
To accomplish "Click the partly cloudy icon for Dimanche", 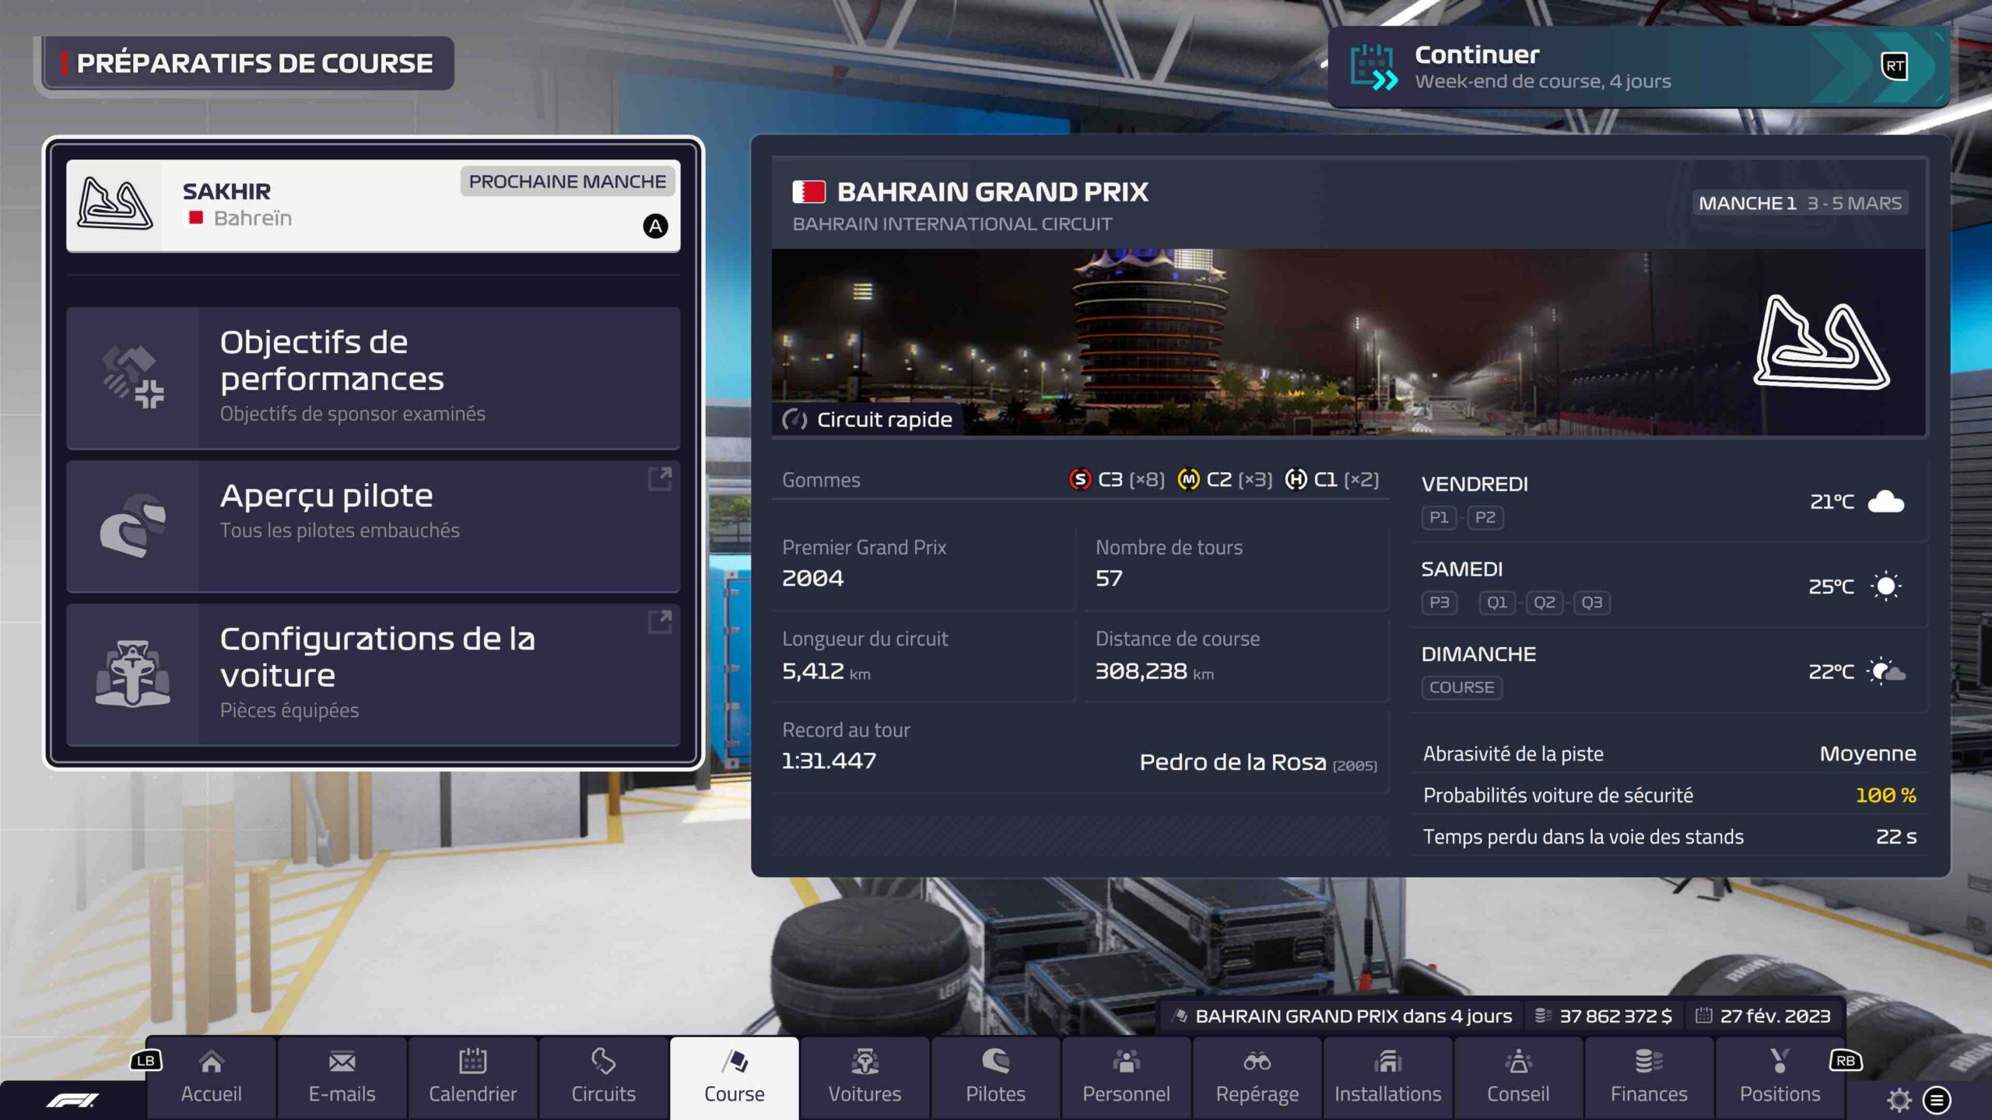I will pos(1886,671).
